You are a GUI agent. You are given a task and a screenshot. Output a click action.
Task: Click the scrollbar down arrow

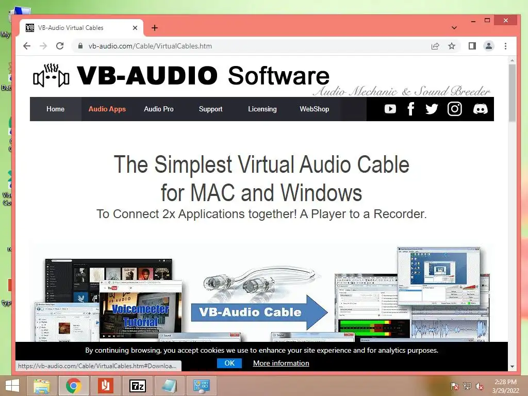[x=512, y=367]
